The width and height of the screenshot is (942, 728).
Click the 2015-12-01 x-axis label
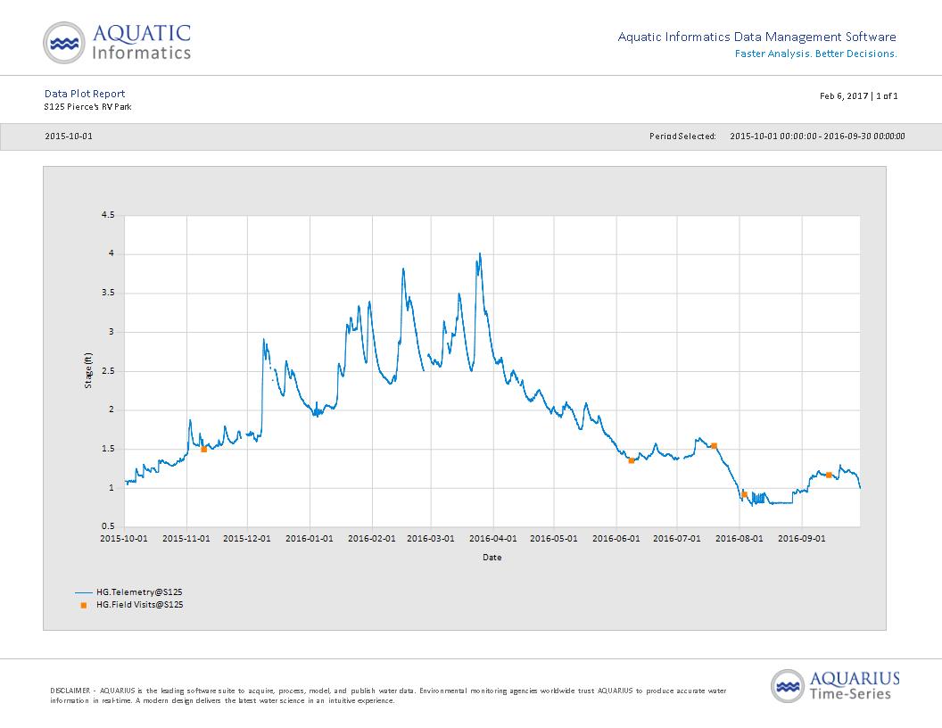[x=247, y=539]
